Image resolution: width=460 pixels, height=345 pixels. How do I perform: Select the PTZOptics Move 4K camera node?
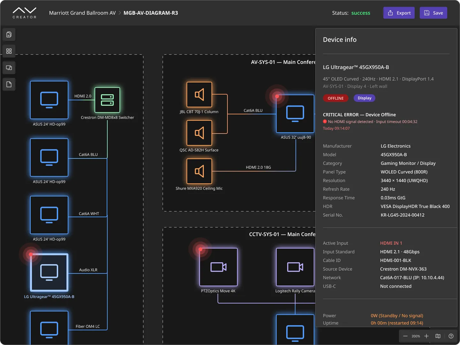point(218,267)
